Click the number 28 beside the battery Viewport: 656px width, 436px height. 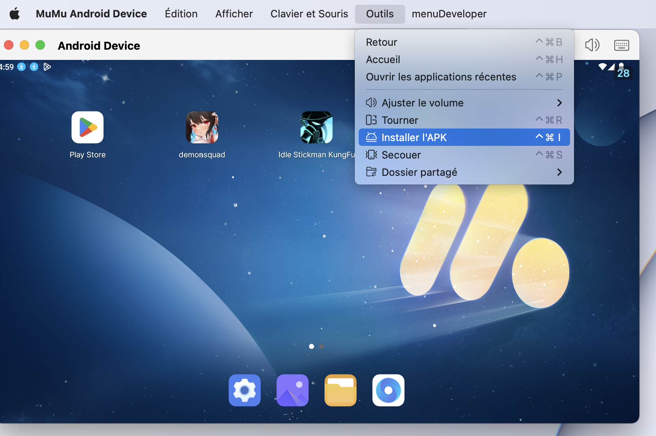623,73
